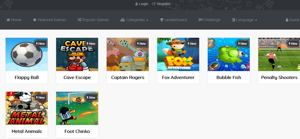Viewport: 300px width, 139px height.
Task: Click New badge on Cave Escape card
Action: 91,44
